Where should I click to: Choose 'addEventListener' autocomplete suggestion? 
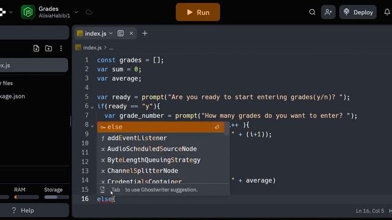tap(160, 138)
